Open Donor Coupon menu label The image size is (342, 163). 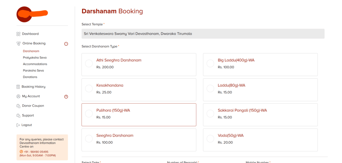click(x=33, y=106)
